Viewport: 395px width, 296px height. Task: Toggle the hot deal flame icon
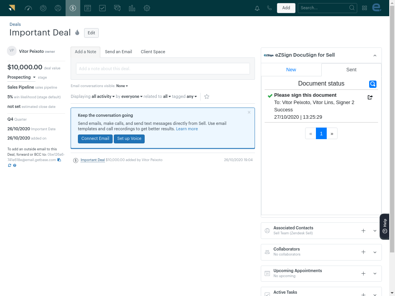coord(77,33)
